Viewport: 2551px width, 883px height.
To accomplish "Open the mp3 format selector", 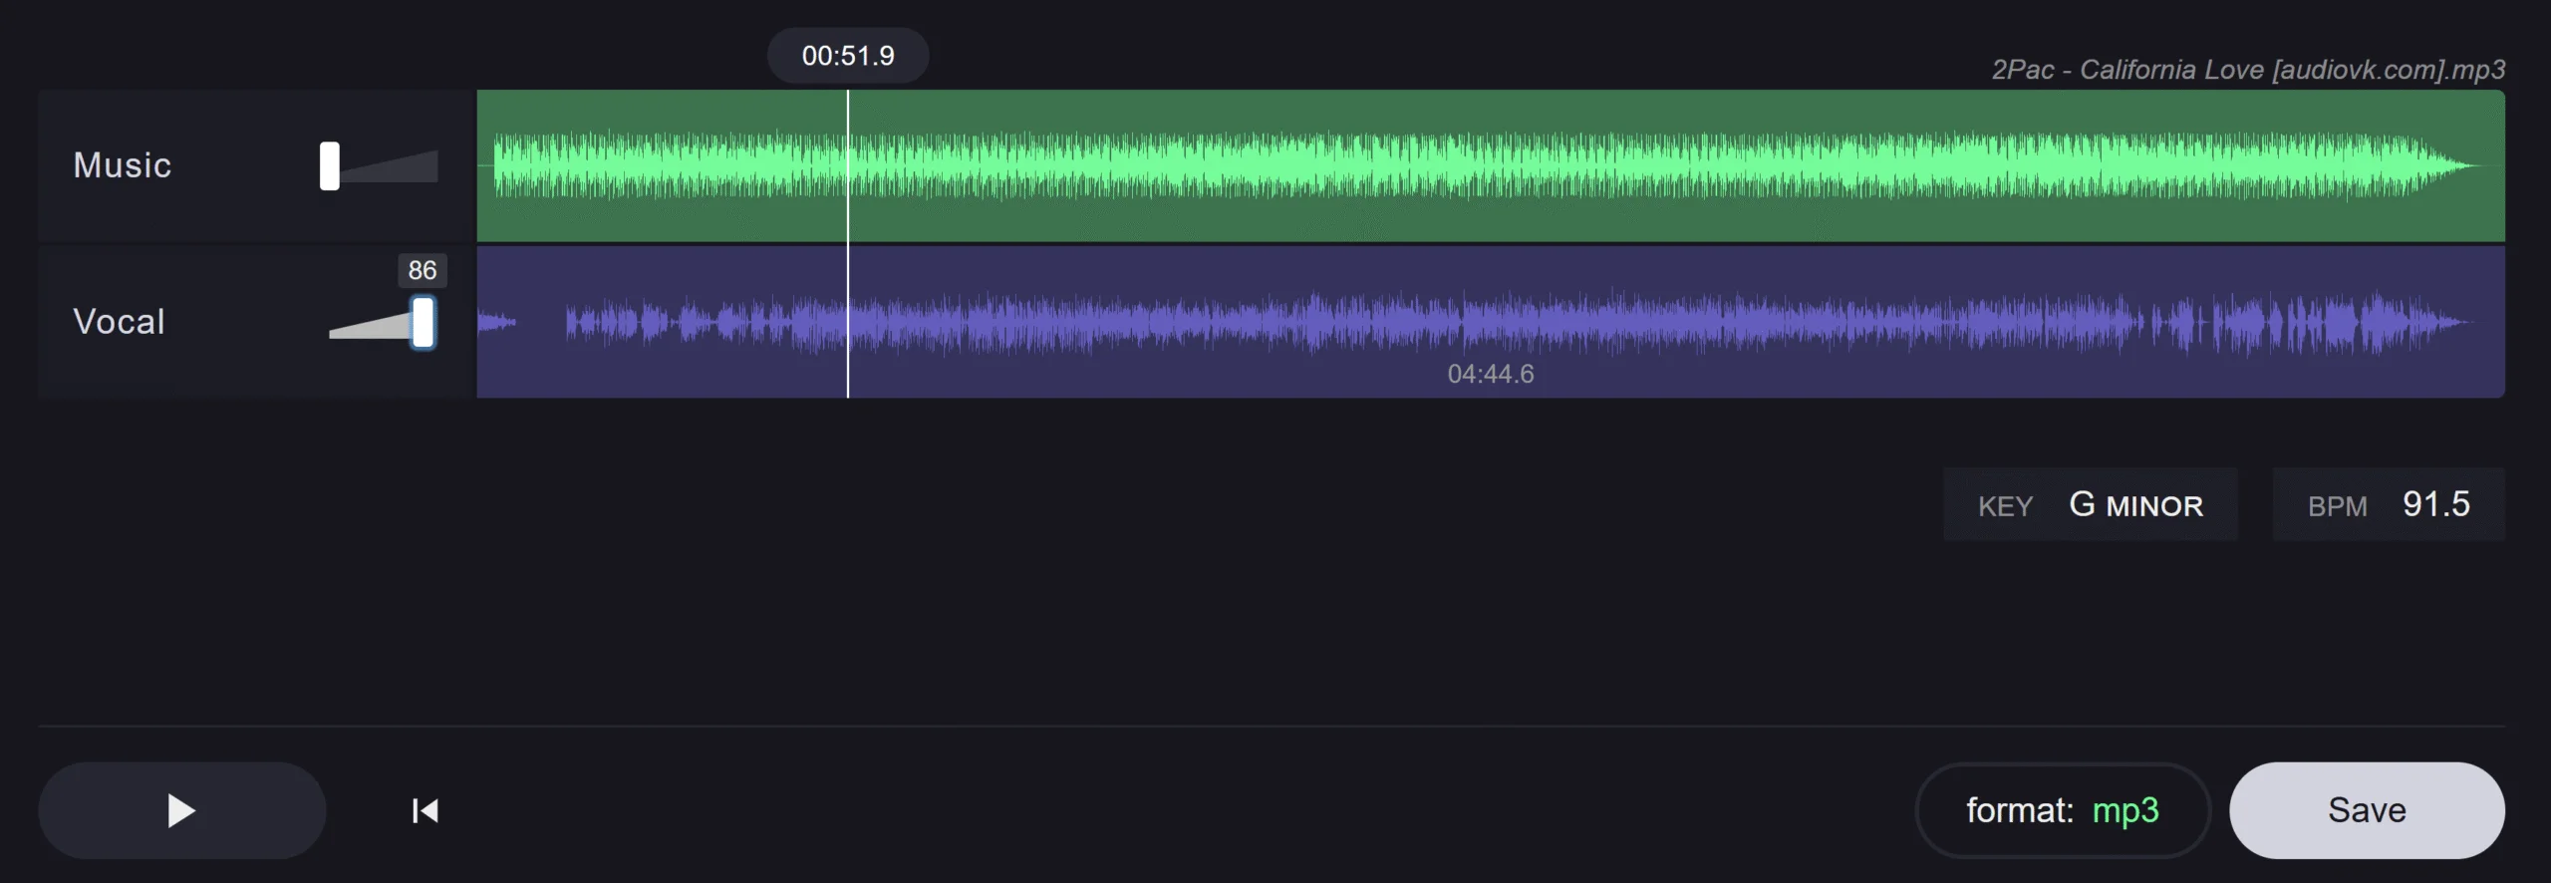I will (x=2063, y=810).
